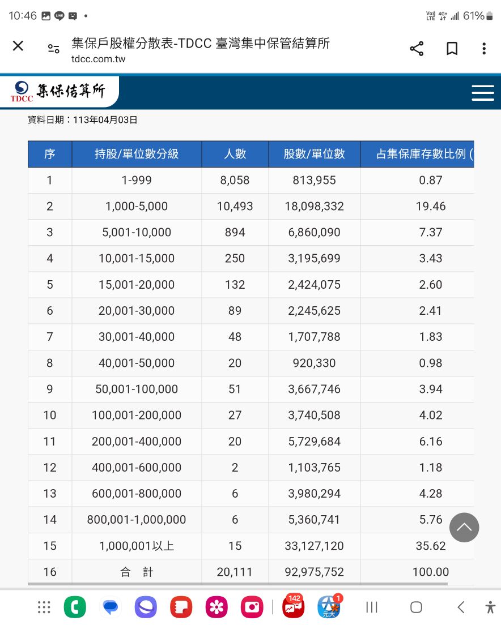Select the 100,001-200,000 range cell
The image size is (501, 625).
[x=137, y=416]
